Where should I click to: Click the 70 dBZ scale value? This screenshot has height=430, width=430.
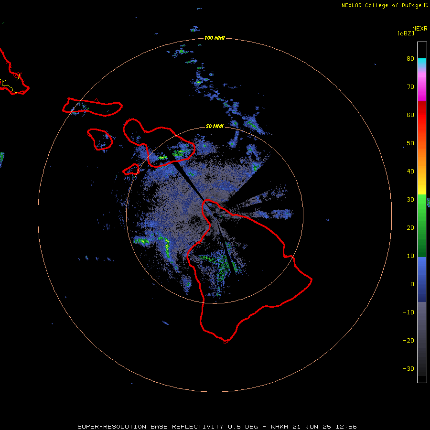tap(410, 87)
